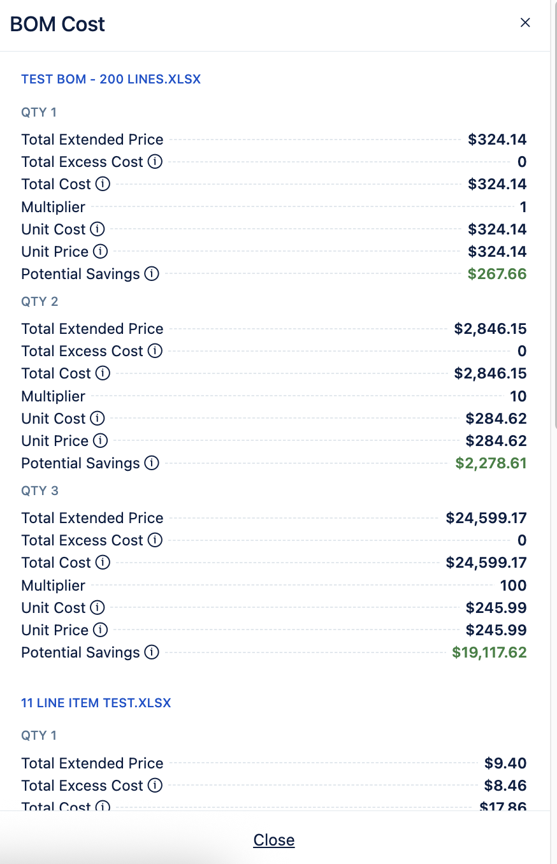Click info icon beside QTY 1 Unit Price
Screen dimensions: 557x864
click(100, 252)
